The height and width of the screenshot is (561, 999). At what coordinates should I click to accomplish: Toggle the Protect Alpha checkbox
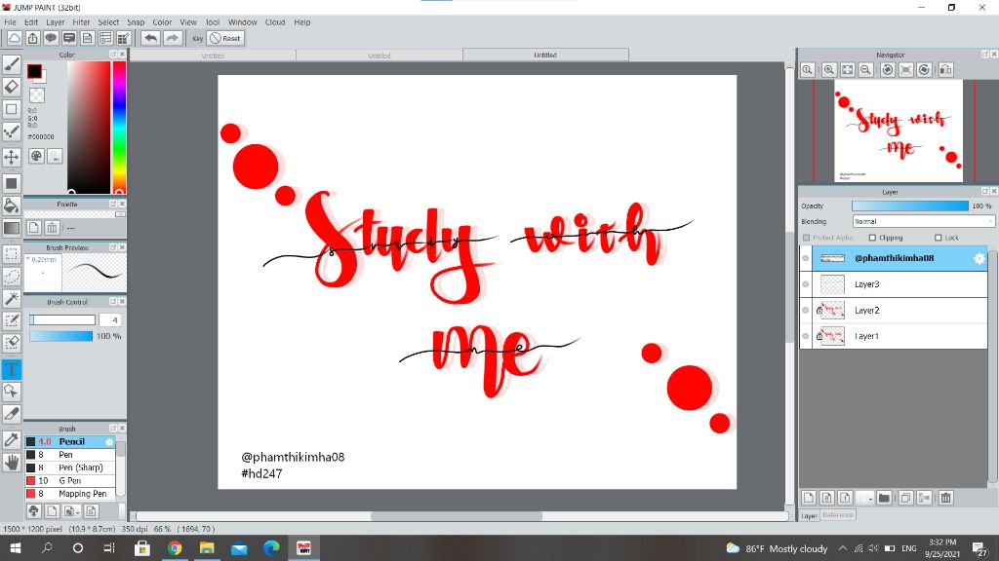(x=807, y=238)
